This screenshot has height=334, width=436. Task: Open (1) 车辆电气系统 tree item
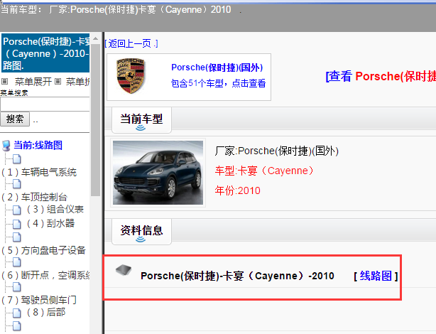39,172
